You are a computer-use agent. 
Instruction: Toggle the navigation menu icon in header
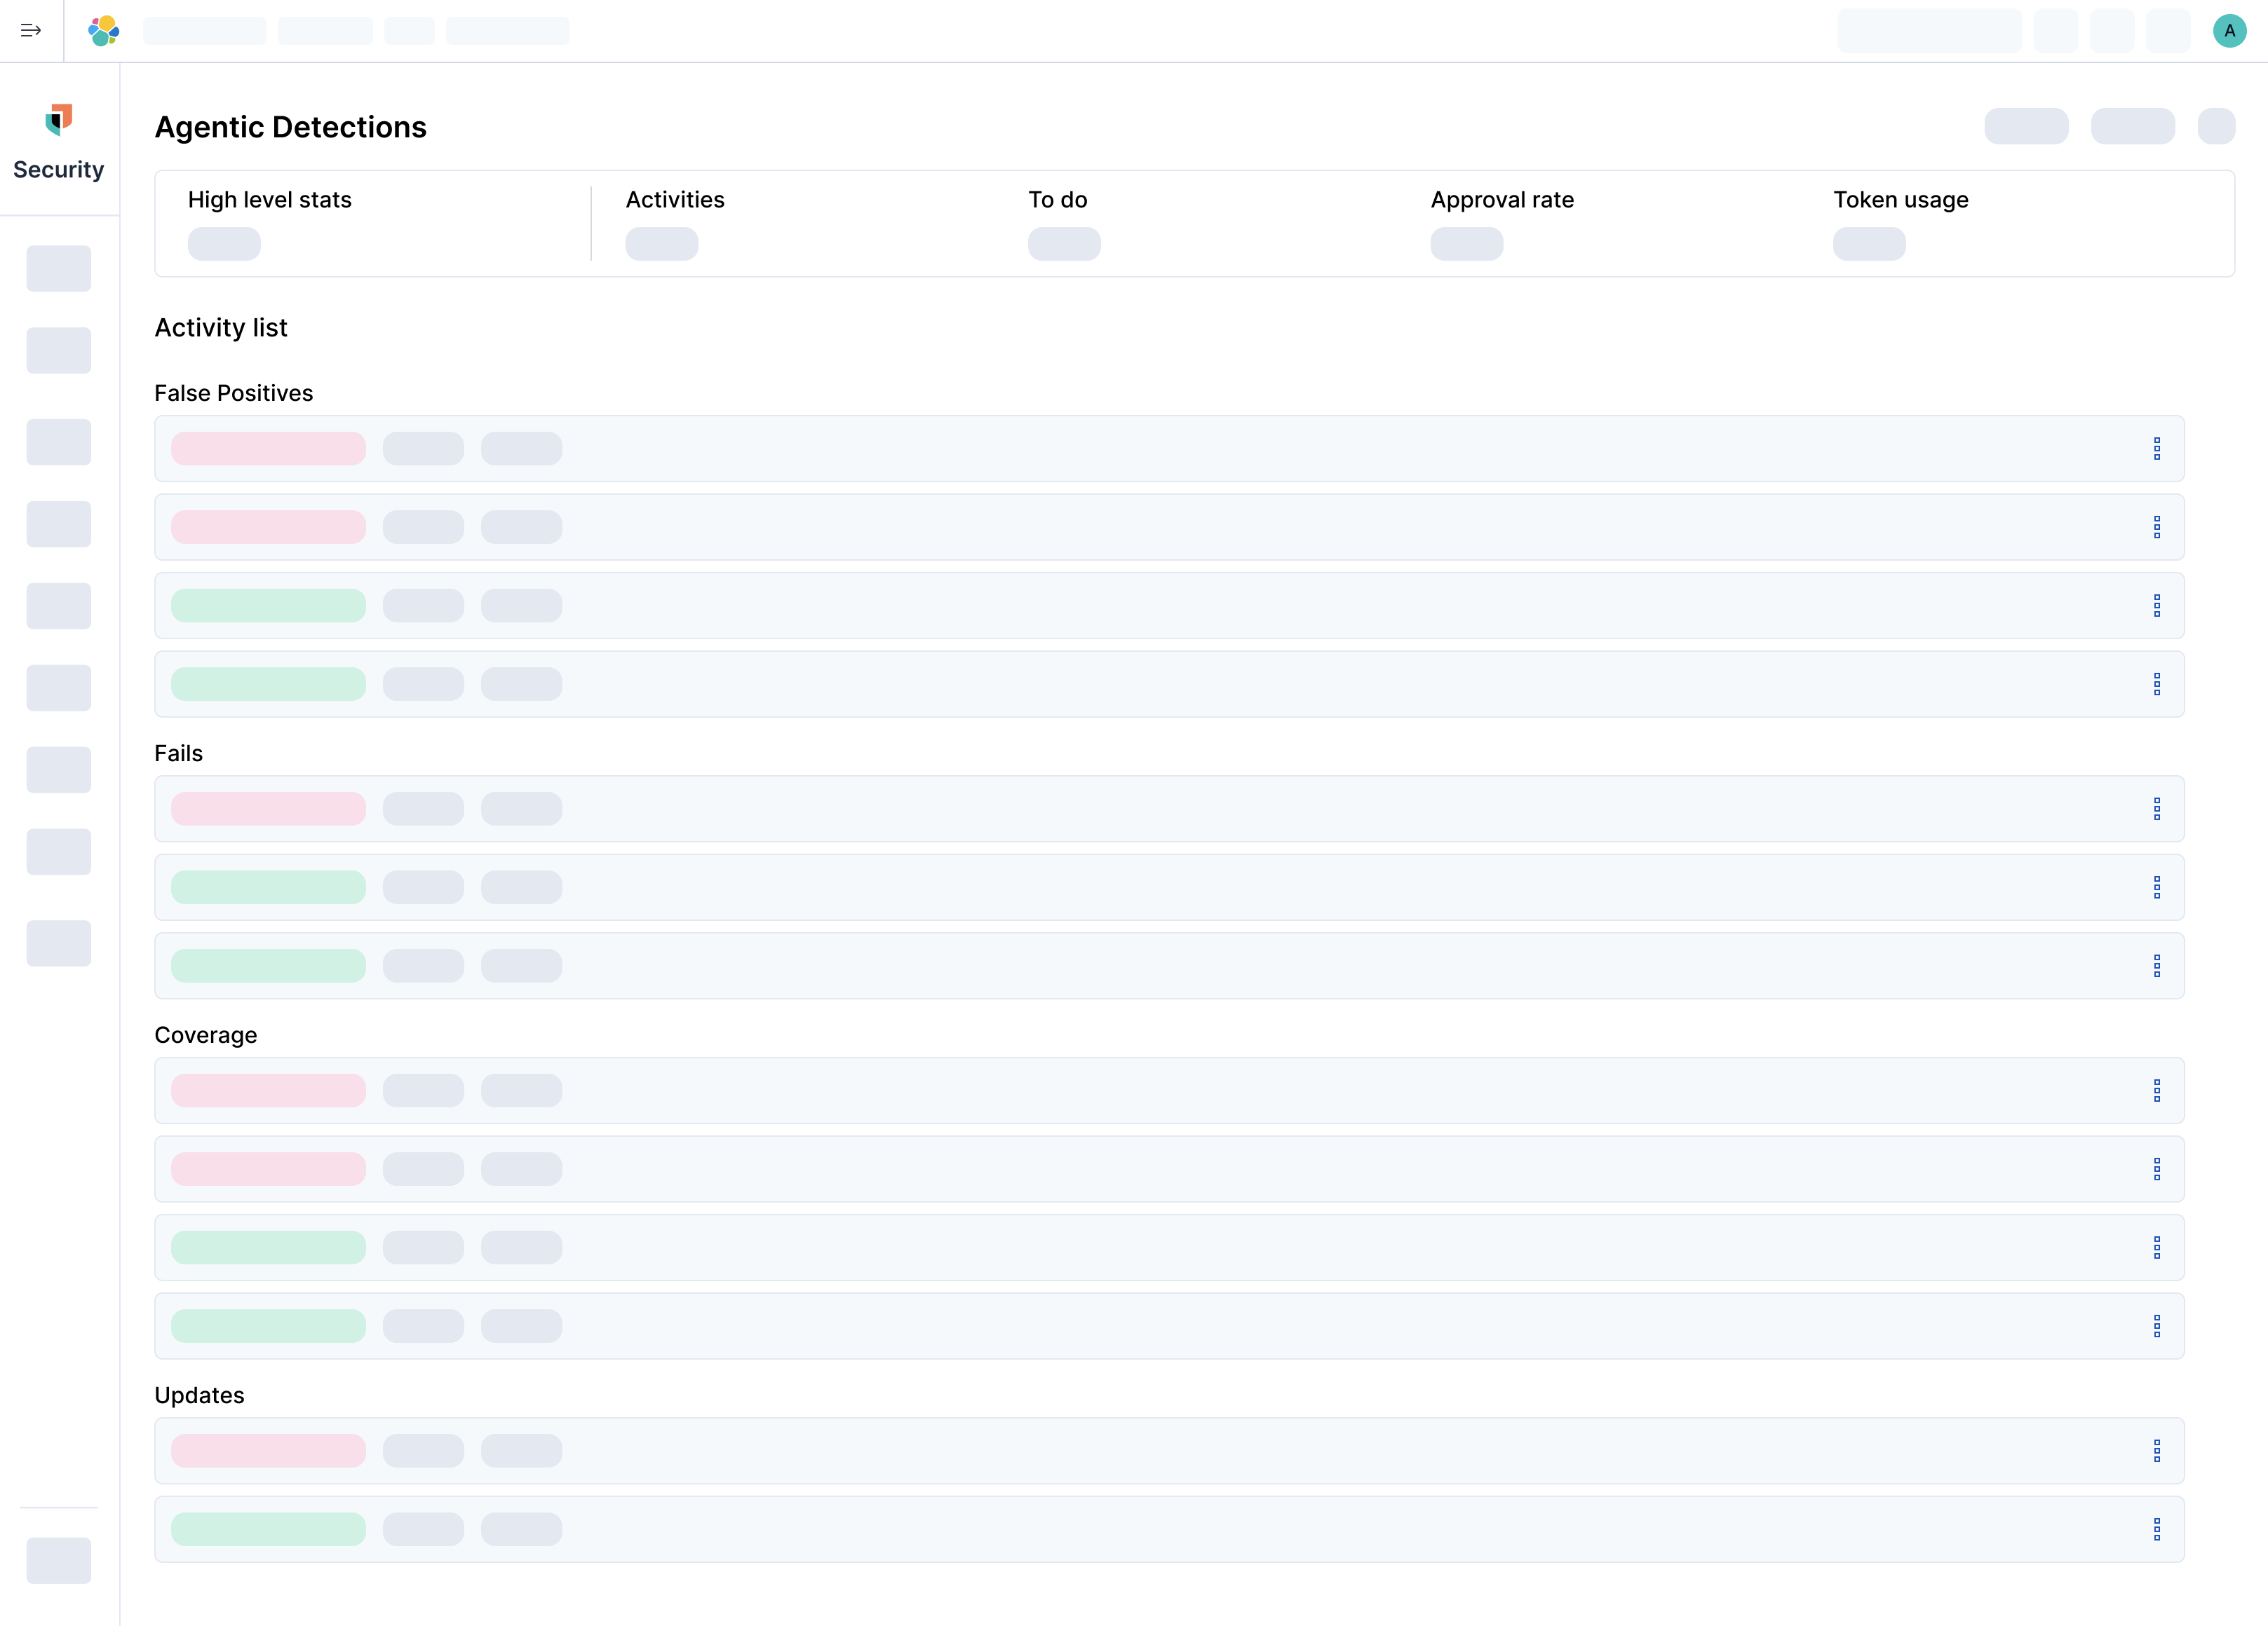click(x=31, y=31)
